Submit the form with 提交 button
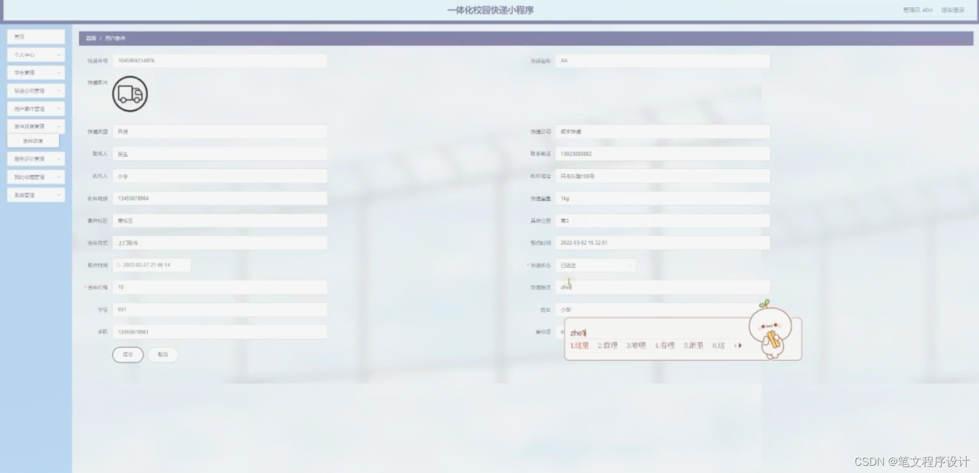Image resolution: width=979 pixels, height=473 pixels. pos(128,354)
